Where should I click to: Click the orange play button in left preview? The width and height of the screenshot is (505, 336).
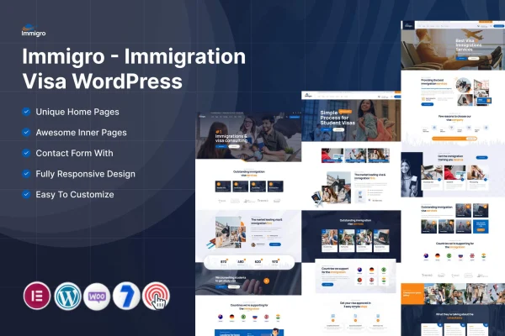(266, 281)
